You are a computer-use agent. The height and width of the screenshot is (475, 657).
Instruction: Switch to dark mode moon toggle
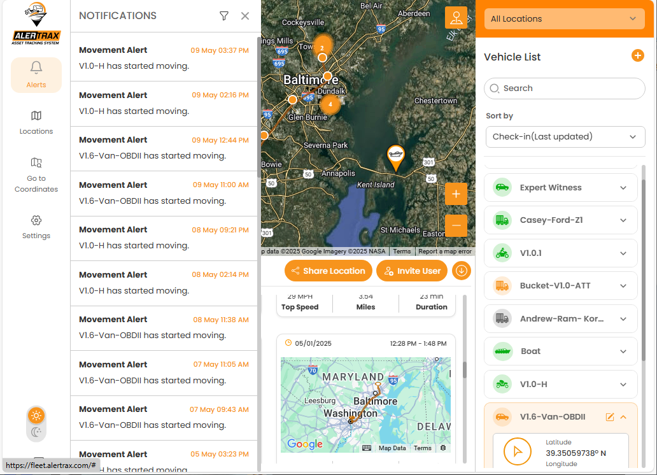(36, 432)
